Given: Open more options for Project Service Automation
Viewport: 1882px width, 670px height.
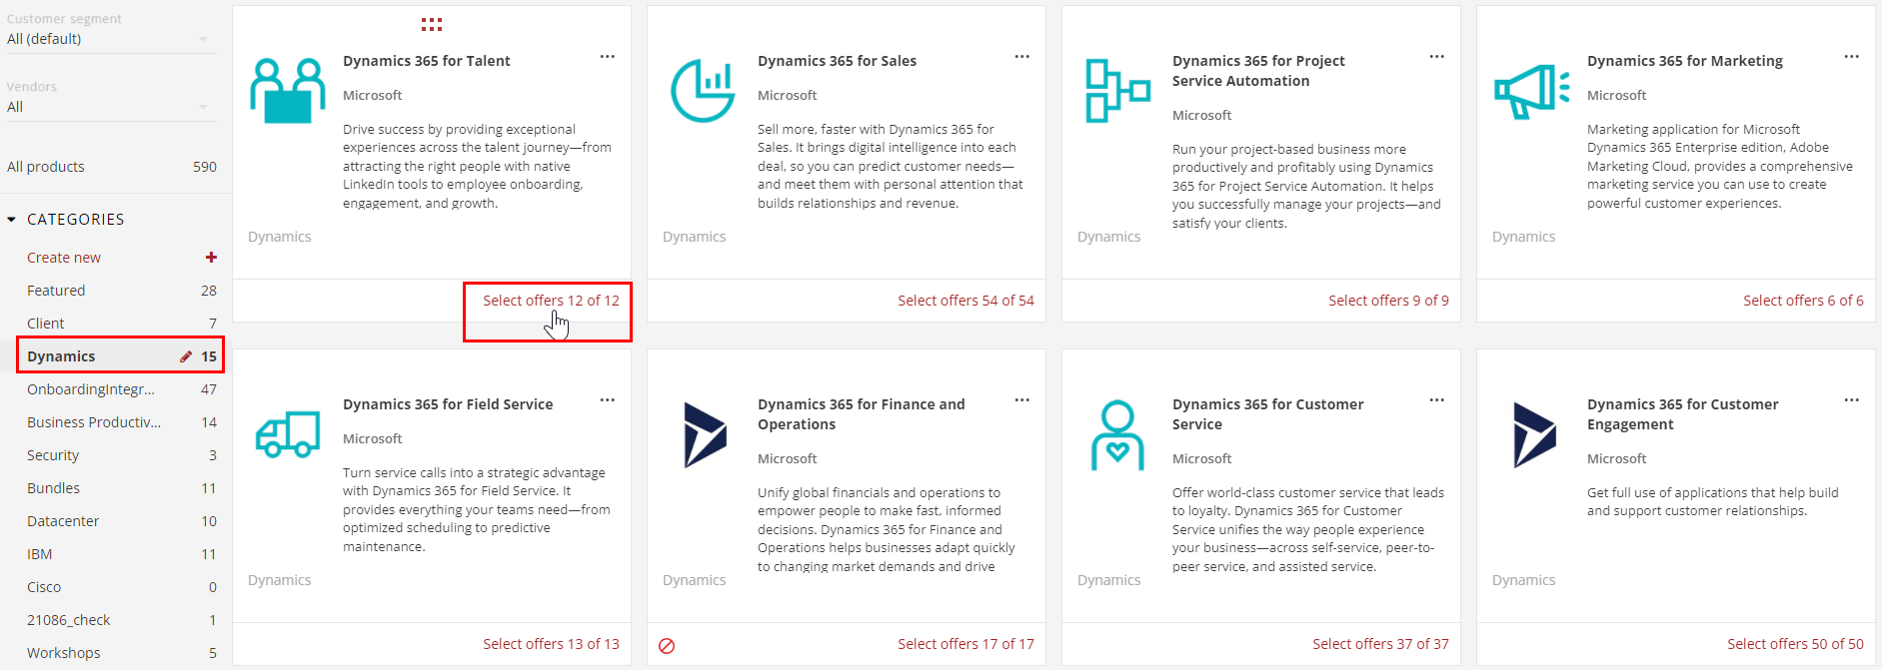Looking at the screenshot, I should [1437, 57].
